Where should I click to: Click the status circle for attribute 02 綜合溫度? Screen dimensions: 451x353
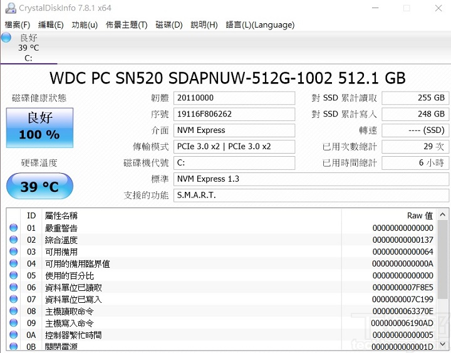14,240
